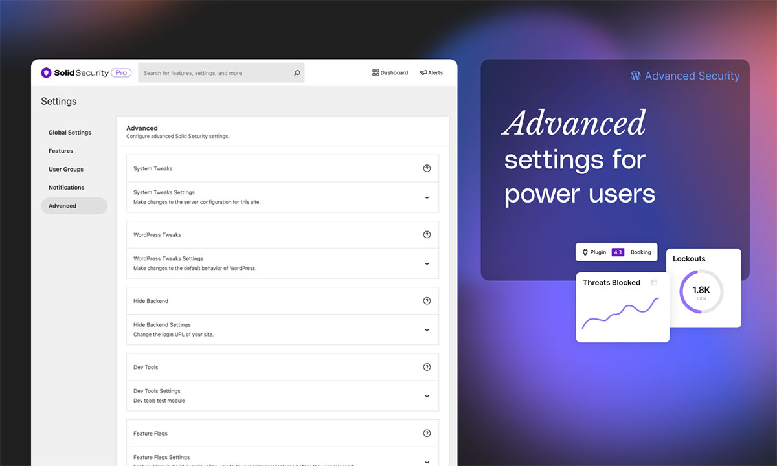Click the Lockouts card title
The width and height of the screenshot is (777, 466).
pos(689,259)
